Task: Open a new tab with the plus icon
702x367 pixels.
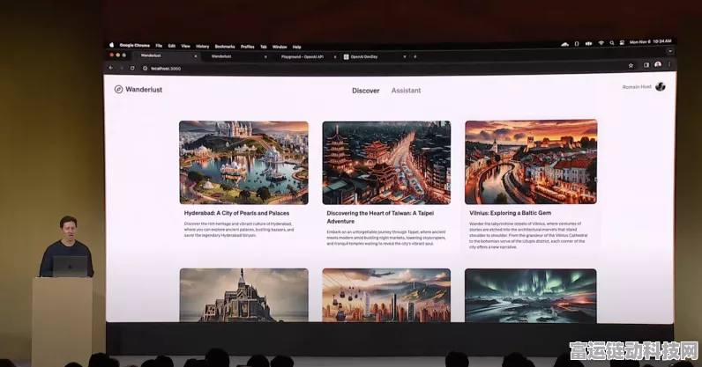Action: [415, 56]
